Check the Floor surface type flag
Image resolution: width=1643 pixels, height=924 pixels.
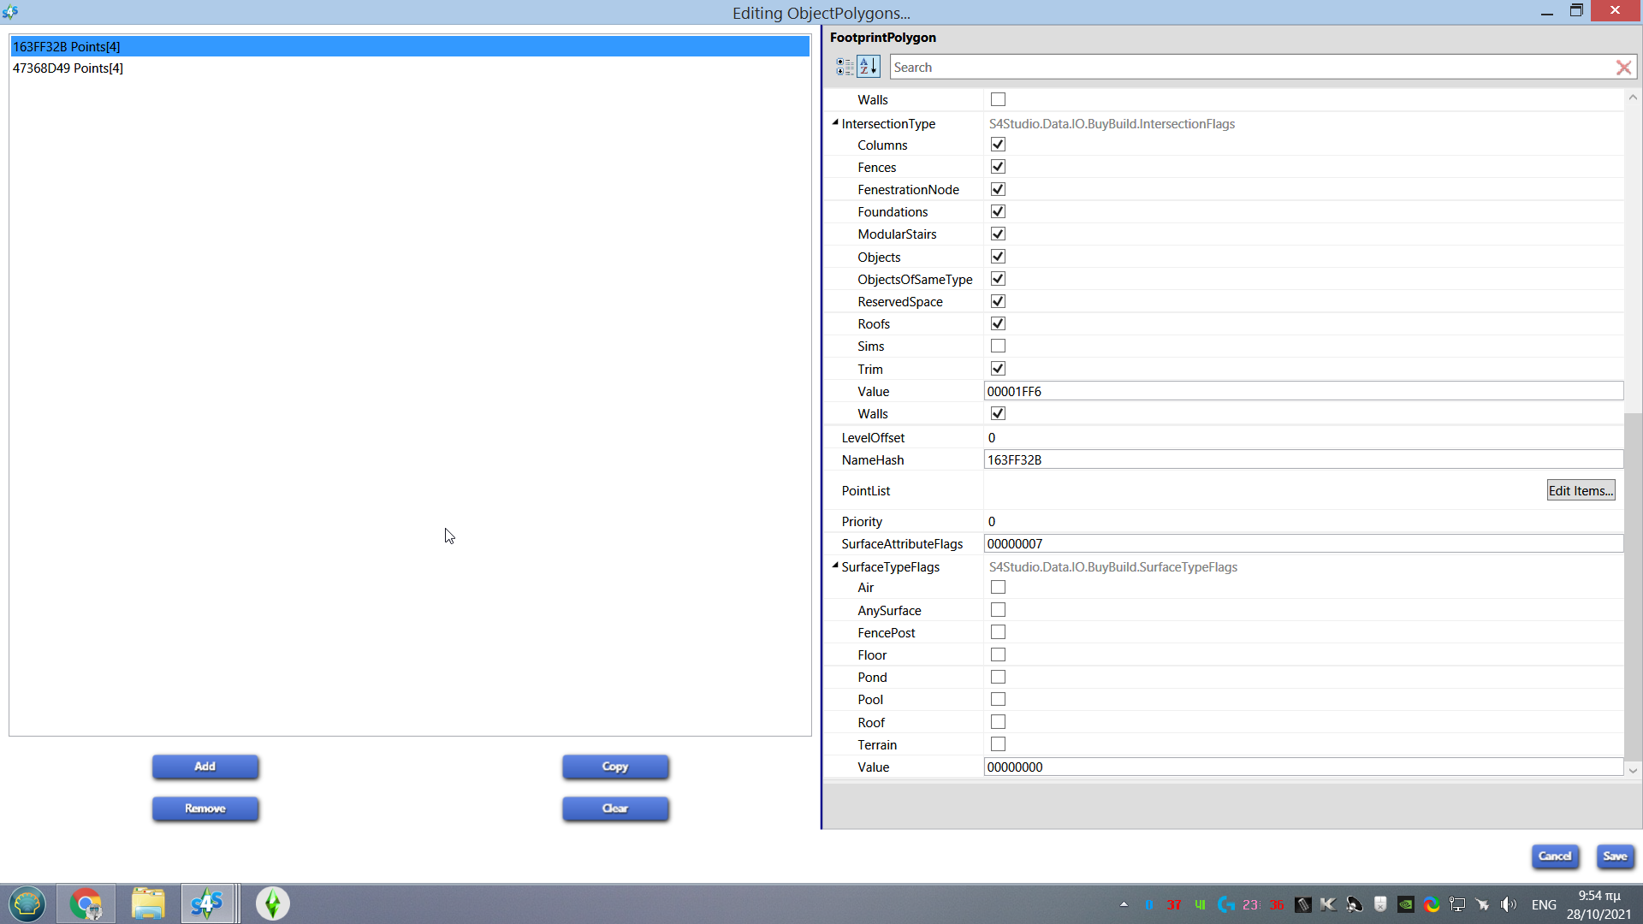[998, 655]
